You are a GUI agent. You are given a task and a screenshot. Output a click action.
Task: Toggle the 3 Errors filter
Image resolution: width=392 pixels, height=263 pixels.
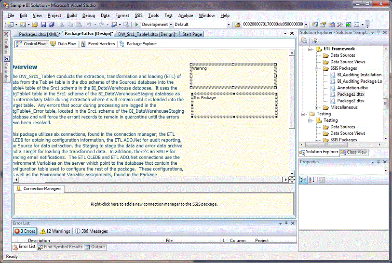pyautogui.click(x=25, y=231)
